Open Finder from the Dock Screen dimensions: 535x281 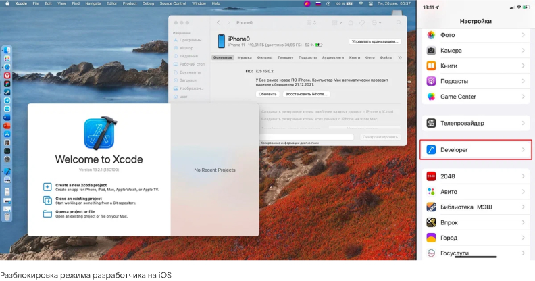pyautogui.click(x=7, y=51)
